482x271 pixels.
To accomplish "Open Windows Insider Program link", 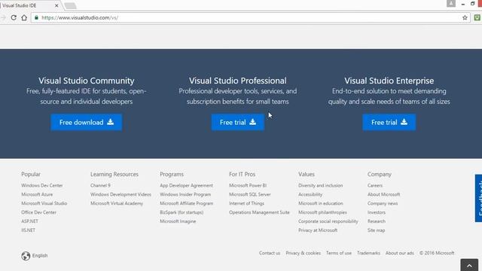I will [185, 194].
